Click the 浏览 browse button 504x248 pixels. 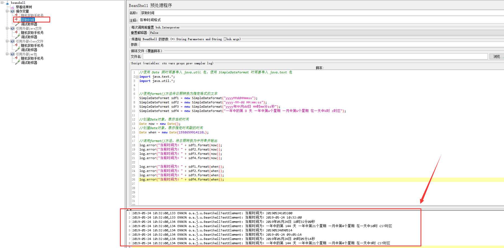(497, 57)
